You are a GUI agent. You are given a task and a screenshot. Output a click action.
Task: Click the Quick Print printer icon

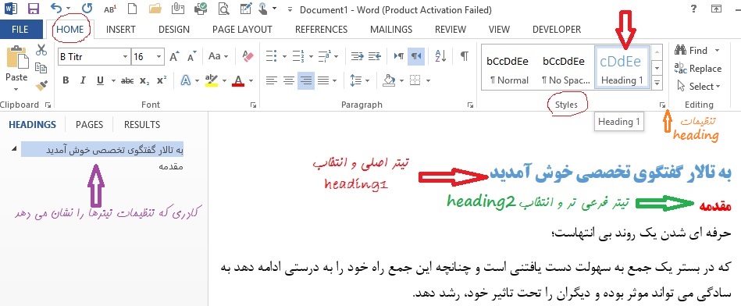pyautogui.click(x=201, y=9)
